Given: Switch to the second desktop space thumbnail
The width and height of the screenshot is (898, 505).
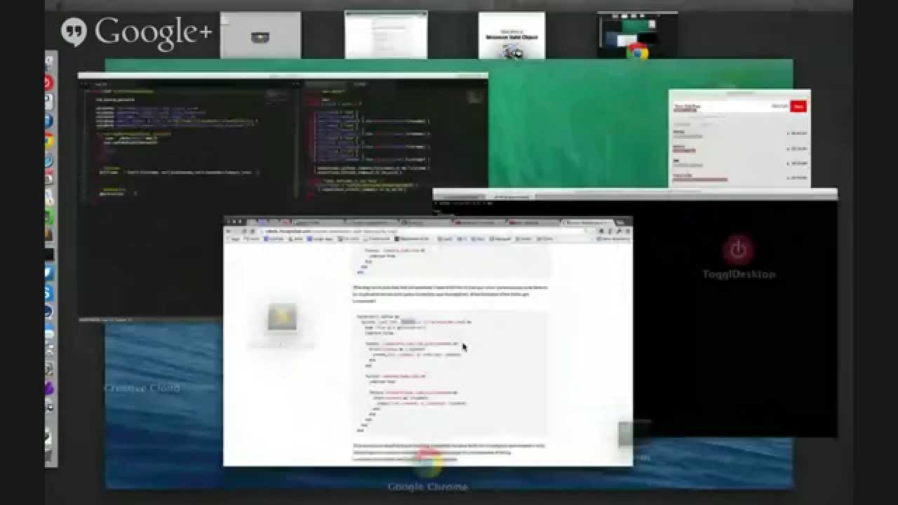Looking at the screenshot, I should [386, 35].
